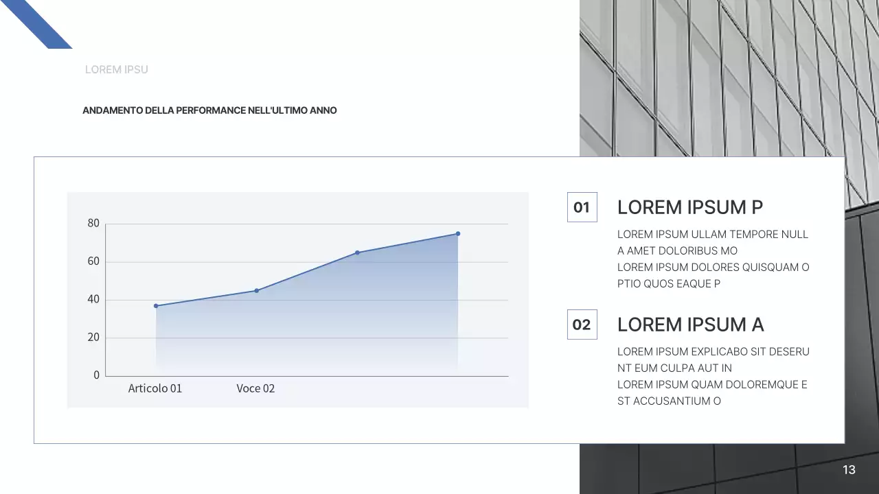Click the '80' value on the y-axis

(93, 223)
